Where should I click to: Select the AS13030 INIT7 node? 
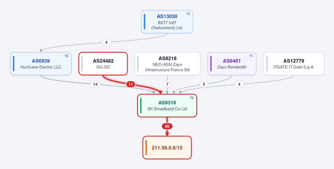coord(167,22)
